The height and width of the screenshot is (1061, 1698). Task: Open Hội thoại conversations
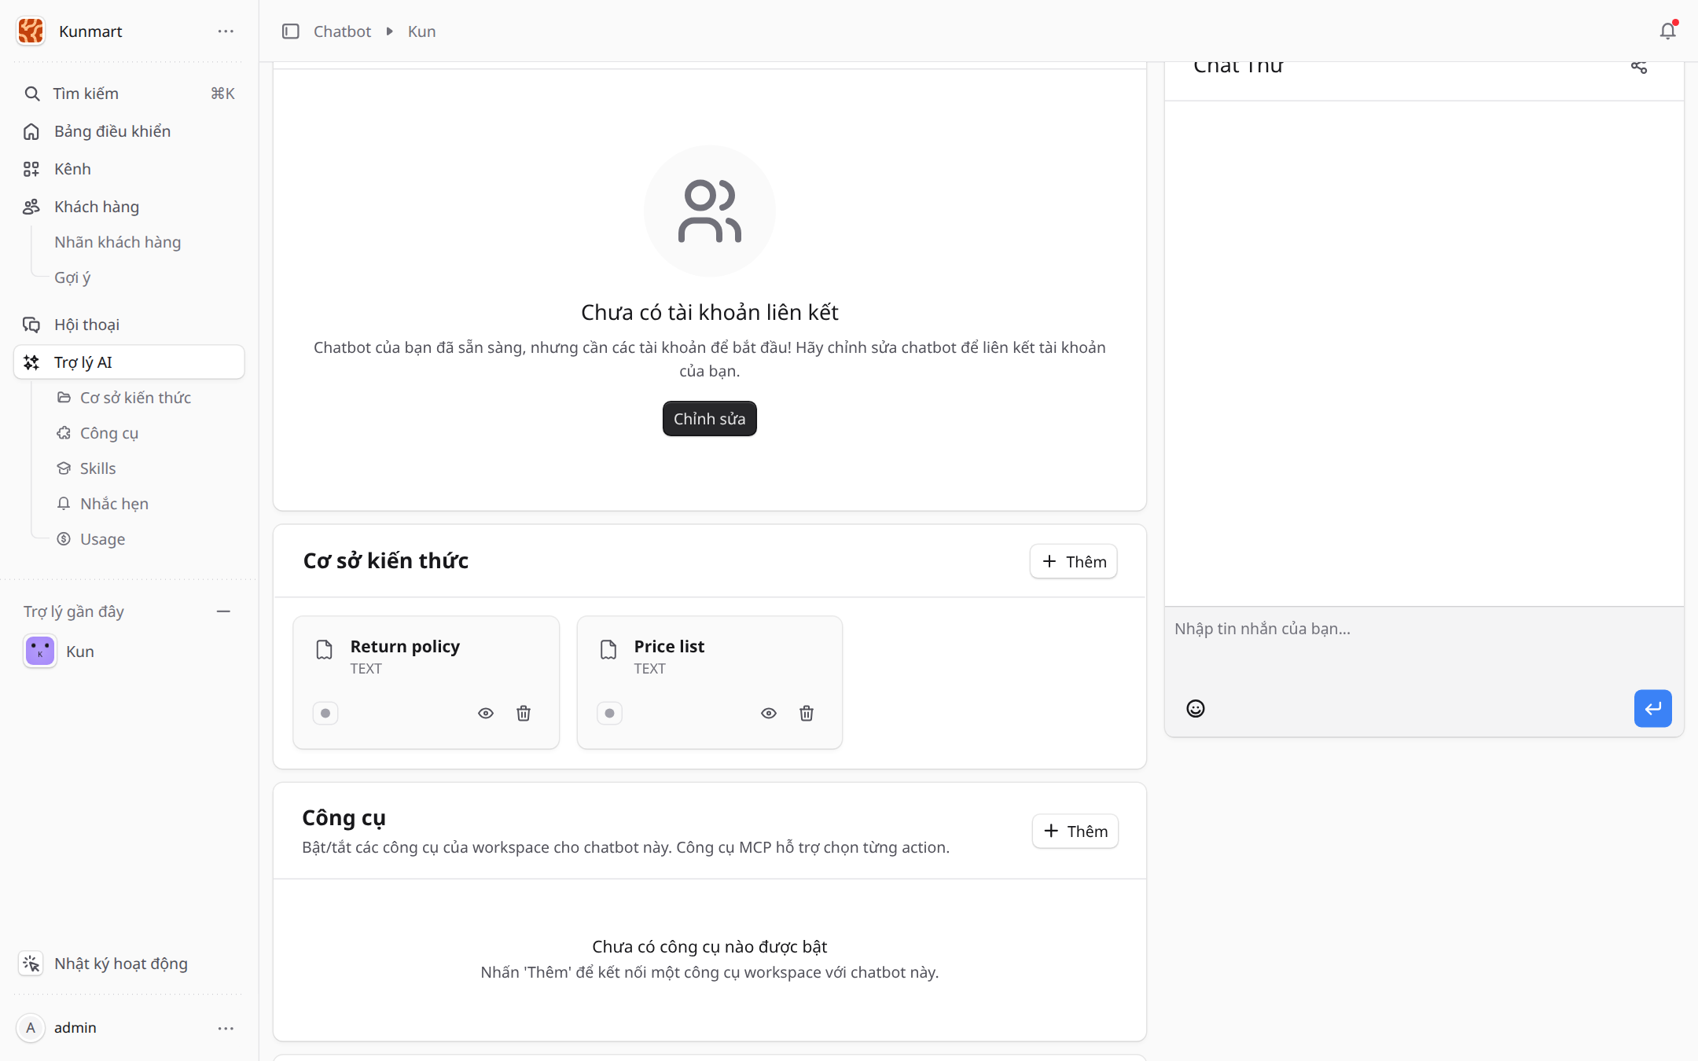[130, 325]
